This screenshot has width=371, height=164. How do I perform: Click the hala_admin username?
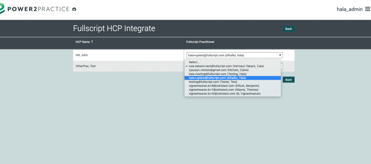(350, 9)
